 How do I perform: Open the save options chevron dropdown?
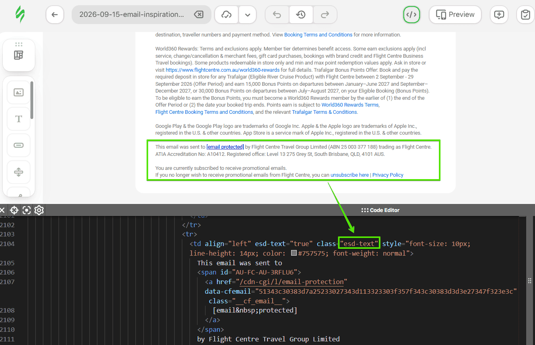pos(248,15)
